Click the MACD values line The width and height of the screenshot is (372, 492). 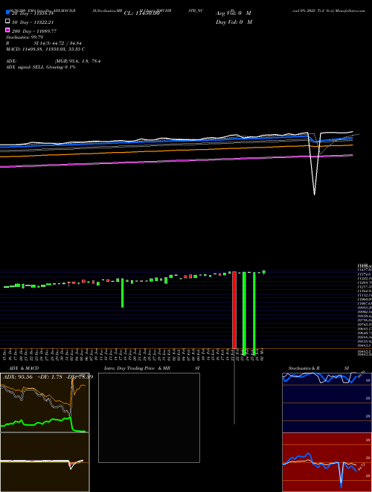[45, 49]
